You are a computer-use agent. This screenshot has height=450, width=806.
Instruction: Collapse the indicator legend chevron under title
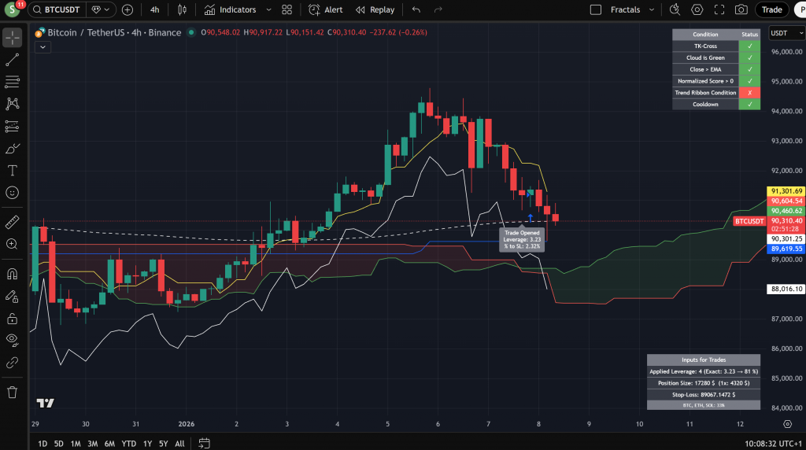[x=42, y=47]
